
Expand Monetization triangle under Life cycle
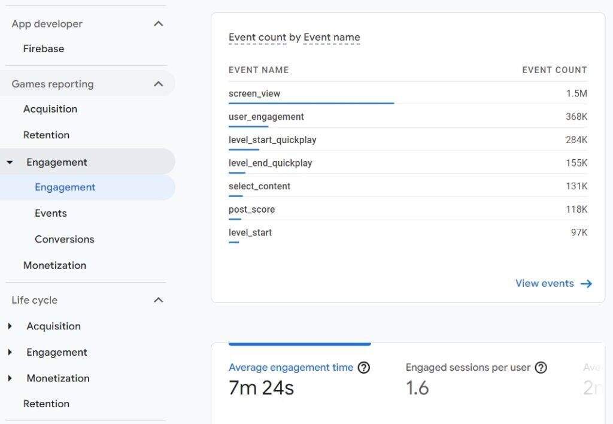tap(10, 378)
